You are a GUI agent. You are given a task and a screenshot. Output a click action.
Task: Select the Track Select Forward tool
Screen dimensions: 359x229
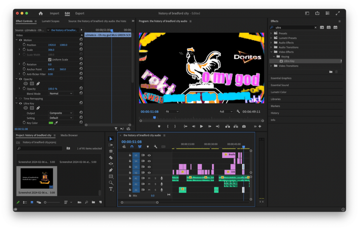[x=111, y=145]
